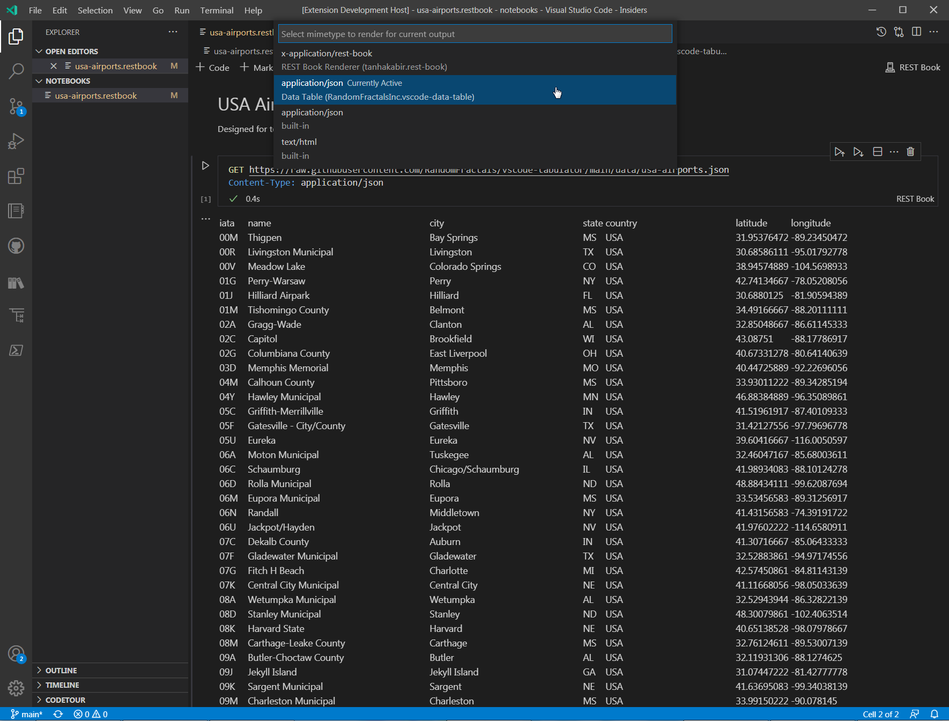Image resolution: width=949 pixels, height=721 pixels.
Task: Expand the OUTLINE section
Action: 61,670
